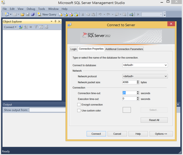This screenshot has height=155, width=183.
Task: Click the Reset All button
Action: coord(154,120)
